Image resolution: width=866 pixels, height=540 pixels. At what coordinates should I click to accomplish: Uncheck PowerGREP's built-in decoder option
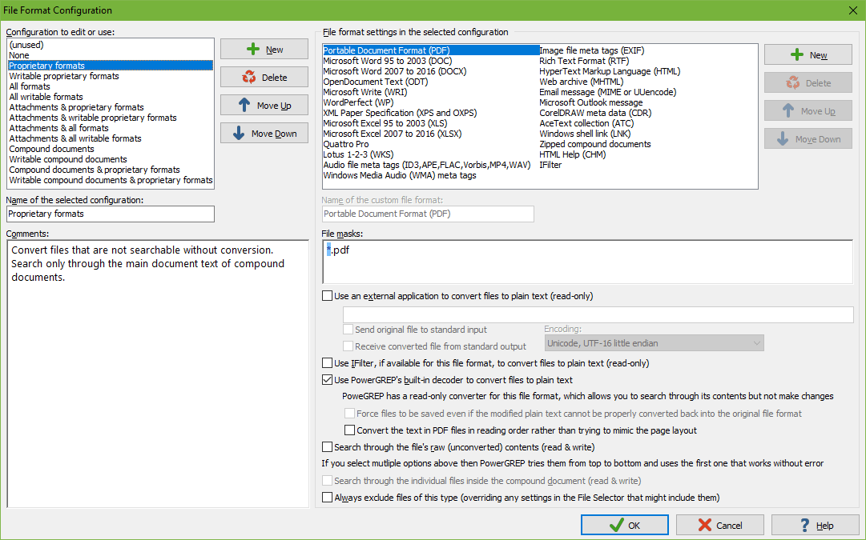pos(327,380)
